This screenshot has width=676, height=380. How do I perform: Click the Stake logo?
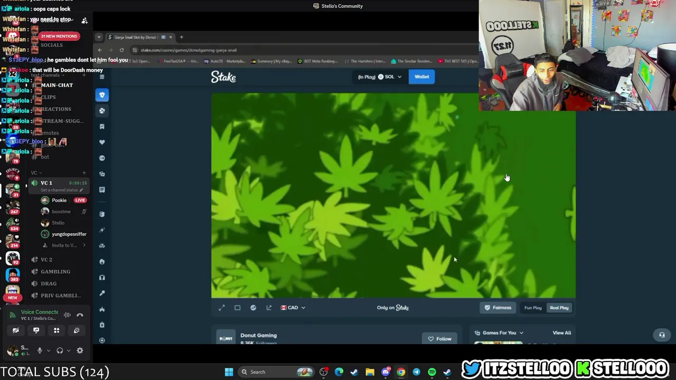[x=223, y=77]
